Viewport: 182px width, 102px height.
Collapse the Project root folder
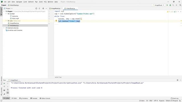4,11
